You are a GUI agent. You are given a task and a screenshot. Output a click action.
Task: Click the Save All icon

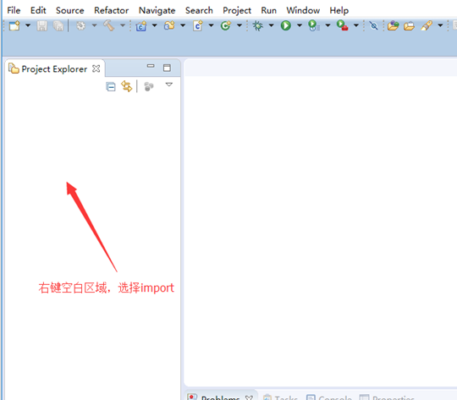tap(58, 26)
